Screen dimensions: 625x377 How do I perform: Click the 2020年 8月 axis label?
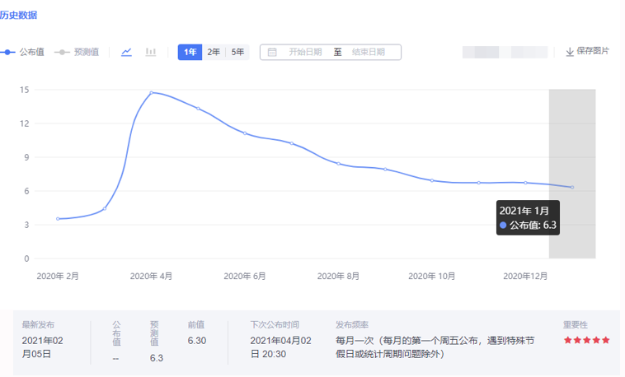point(338,277)
